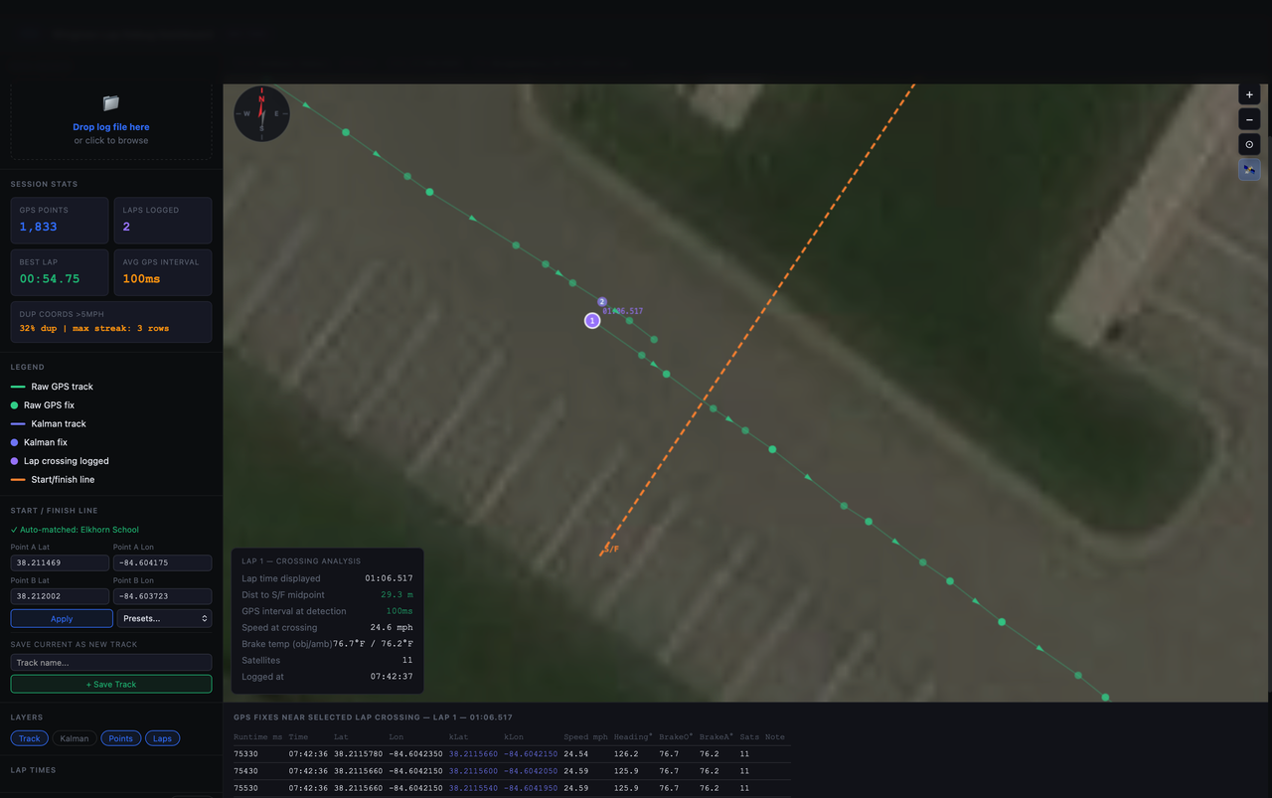Viewport: 1272px width, 798px height.
Task: Select lap crossing marker 1 on map
Action: point(592,320)
